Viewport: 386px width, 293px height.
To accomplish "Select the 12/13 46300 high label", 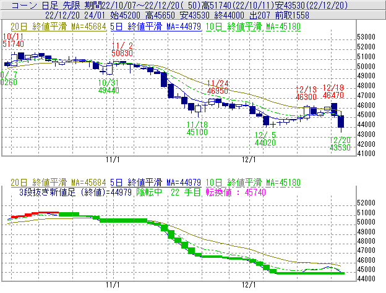I will click(x=306, y=93).
